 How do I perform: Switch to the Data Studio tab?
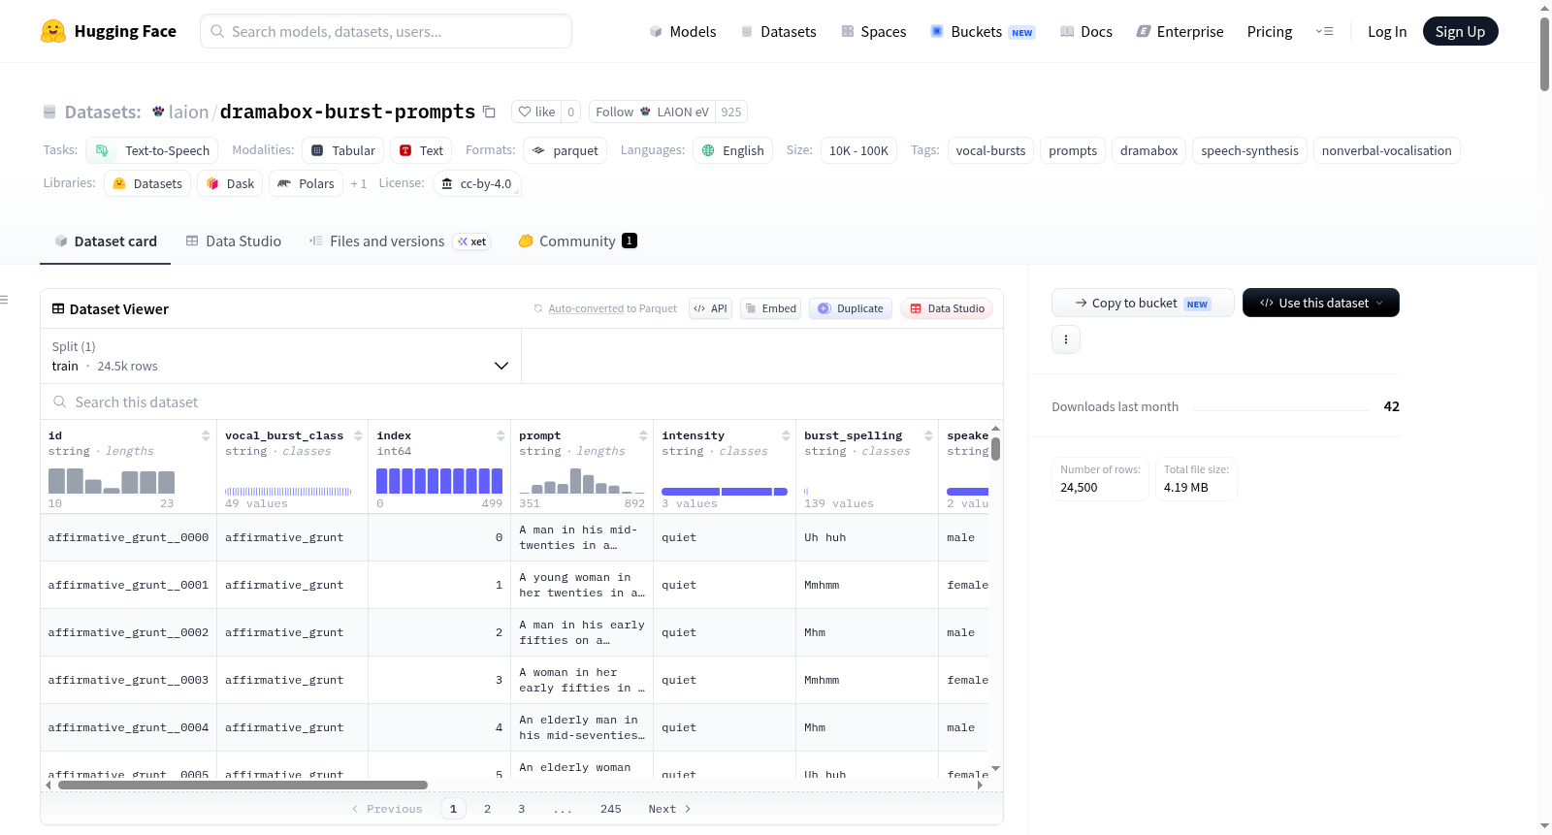[233, 241]
